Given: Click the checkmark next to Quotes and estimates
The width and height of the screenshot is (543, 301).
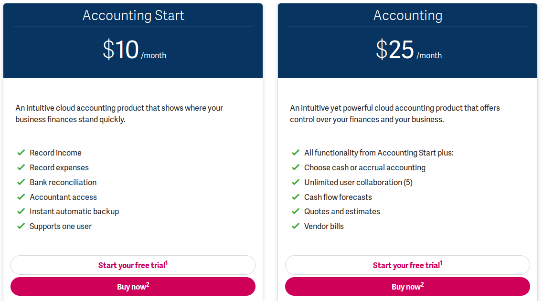Looking at the screenshot, I should (296, 211).
